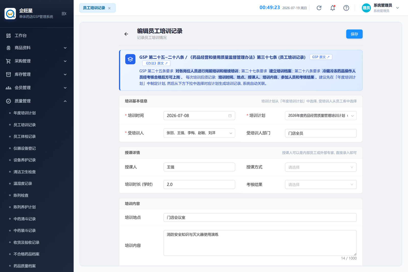This screenshot has width=408, height=272.
Task: Collapse the 质量管理 menu chevron
Action: [65, 101]
